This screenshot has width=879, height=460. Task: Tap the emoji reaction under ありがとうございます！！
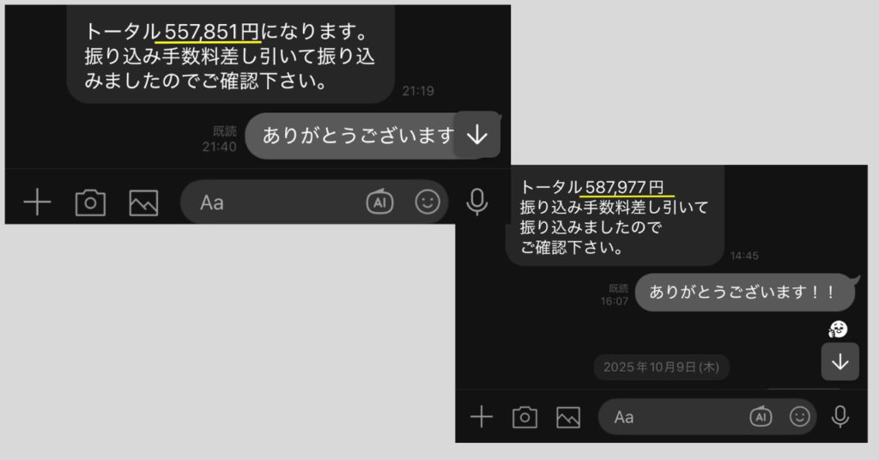(838, 330)
